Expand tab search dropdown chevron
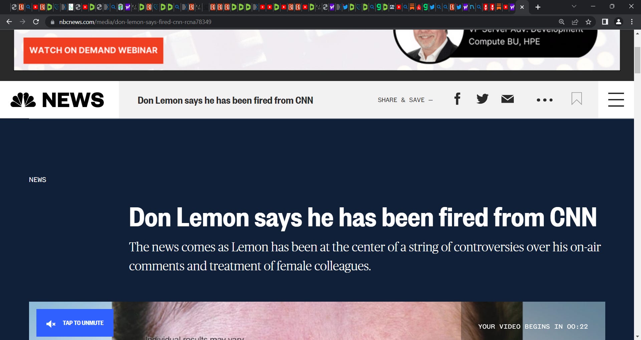 point(574,6)
